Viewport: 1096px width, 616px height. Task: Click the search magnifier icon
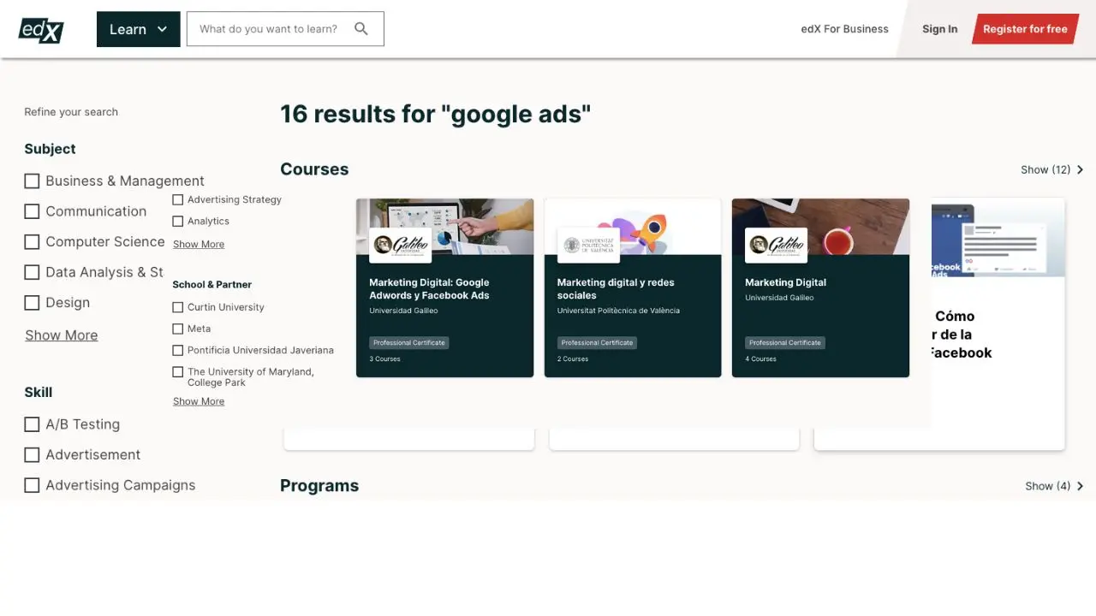(x=361, y=29)
